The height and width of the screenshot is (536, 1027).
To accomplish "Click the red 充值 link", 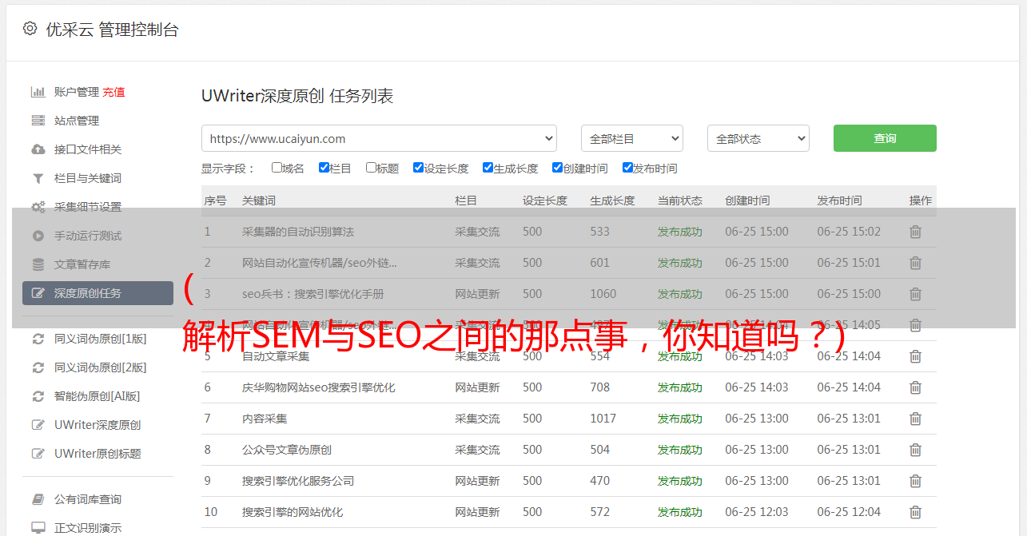I will tap(113, 92).
